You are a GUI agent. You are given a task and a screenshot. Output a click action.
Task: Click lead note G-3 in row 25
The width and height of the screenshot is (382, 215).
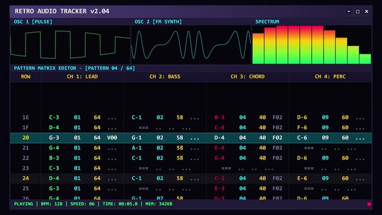54,189
